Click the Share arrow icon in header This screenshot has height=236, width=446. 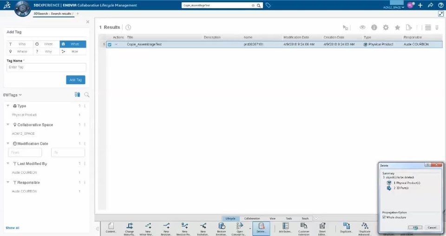[x=430, y=5]
